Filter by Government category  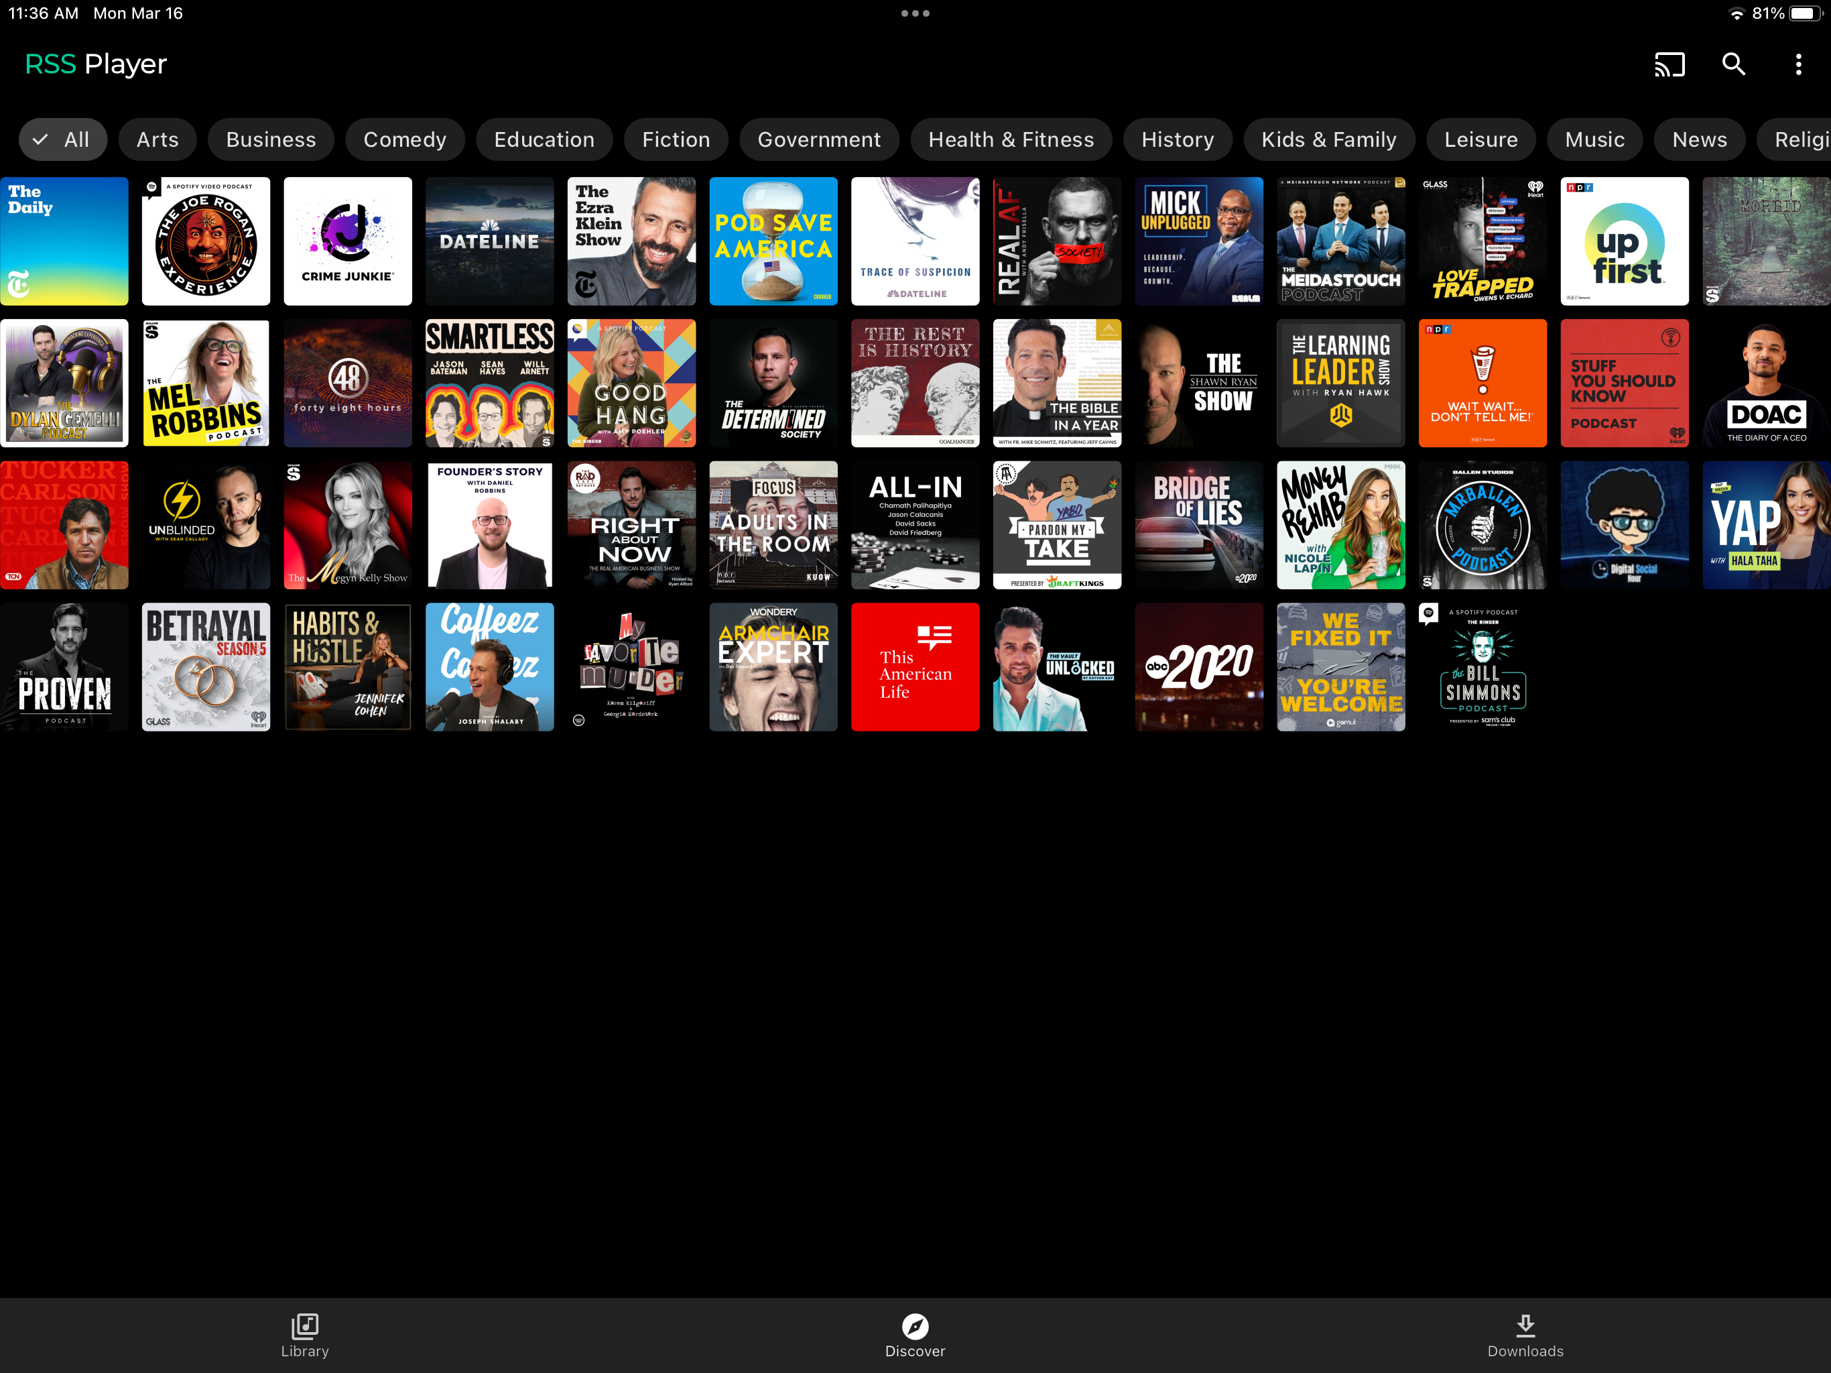point(818,139)
